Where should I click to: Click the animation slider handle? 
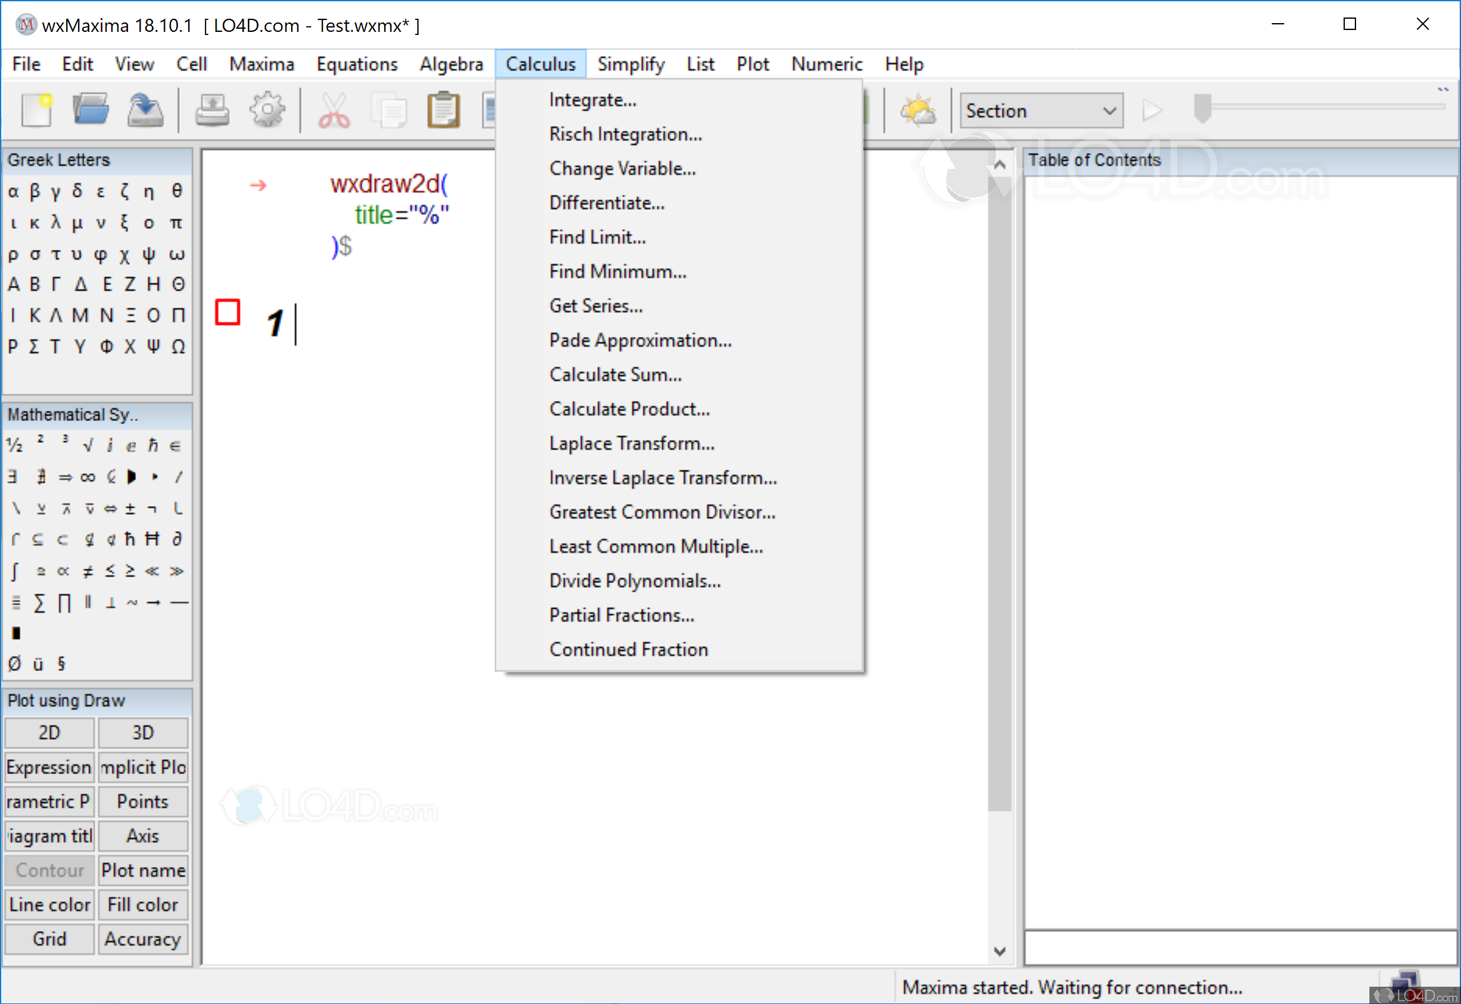point(1202,107)
